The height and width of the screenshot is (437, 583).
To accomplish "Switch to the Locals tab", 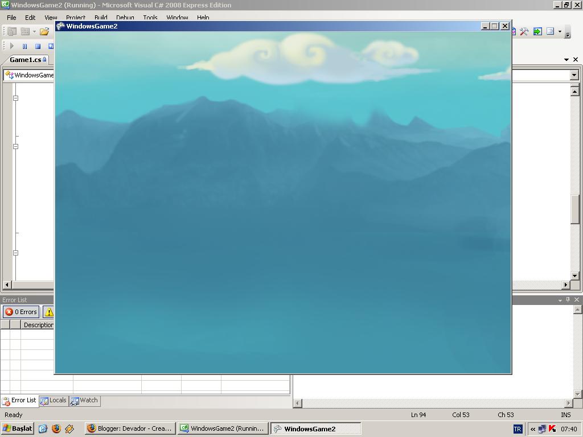I will point(54,401).
